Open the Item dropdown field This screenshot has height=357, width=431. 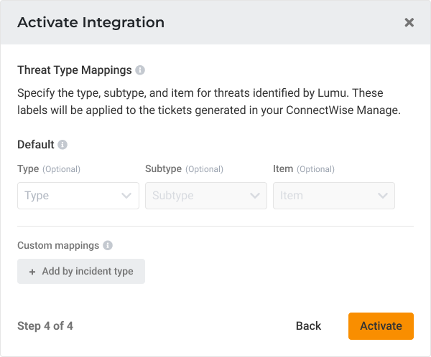[x=327, y=195]
